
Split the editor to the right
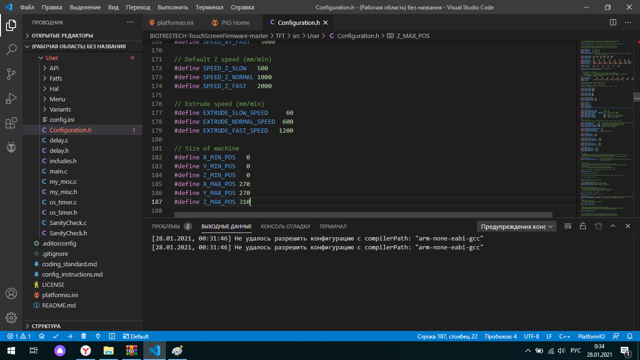pos(613,22)
